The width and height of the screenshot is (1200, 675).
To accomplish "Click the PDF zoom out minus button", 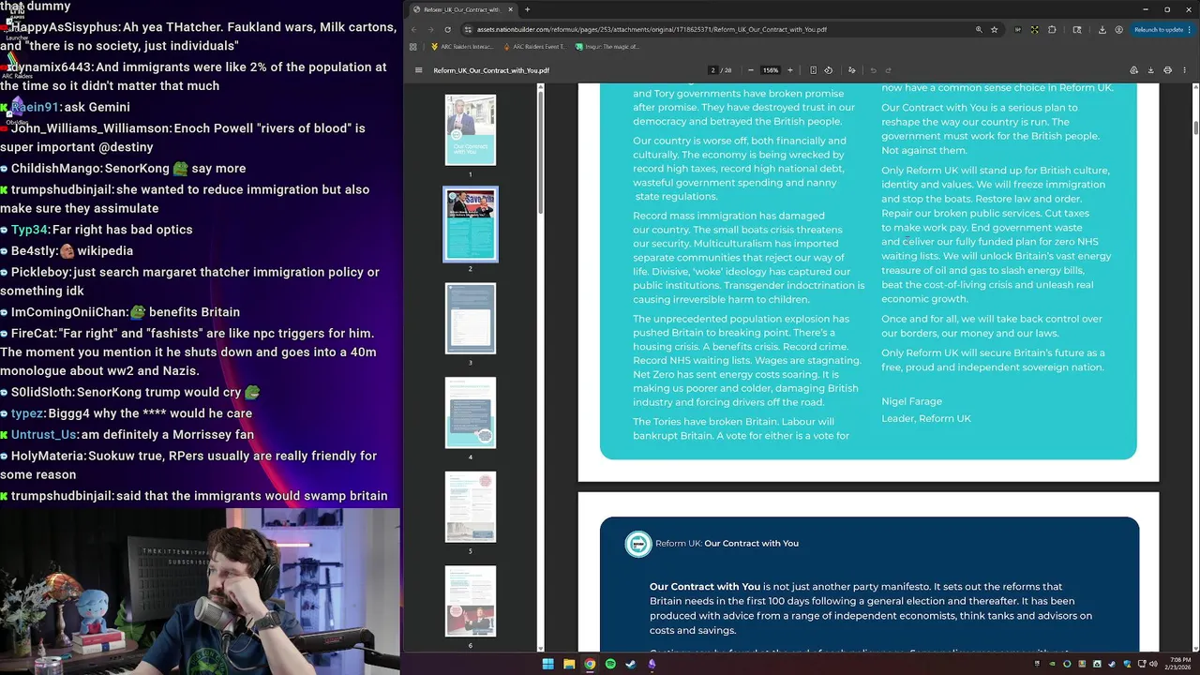I will click(x=750, y=70).
